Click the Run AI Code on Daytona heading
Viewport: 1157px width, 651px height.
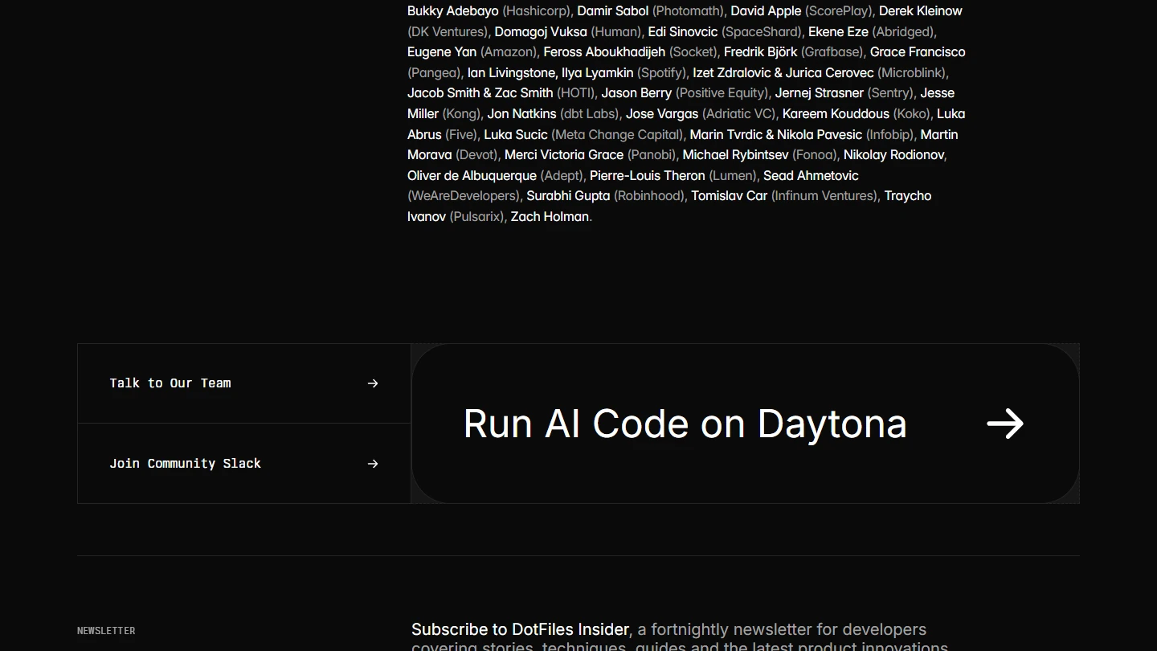coord(685,424)
